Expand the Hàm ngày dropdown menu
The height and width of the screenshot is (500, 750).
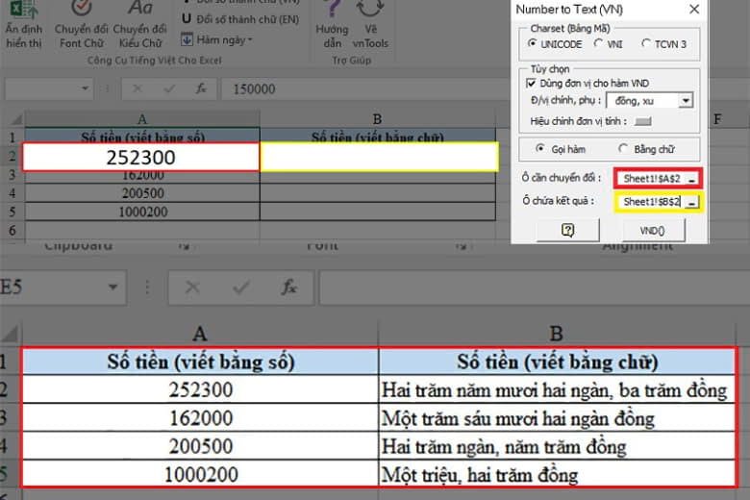coord(217,39)
